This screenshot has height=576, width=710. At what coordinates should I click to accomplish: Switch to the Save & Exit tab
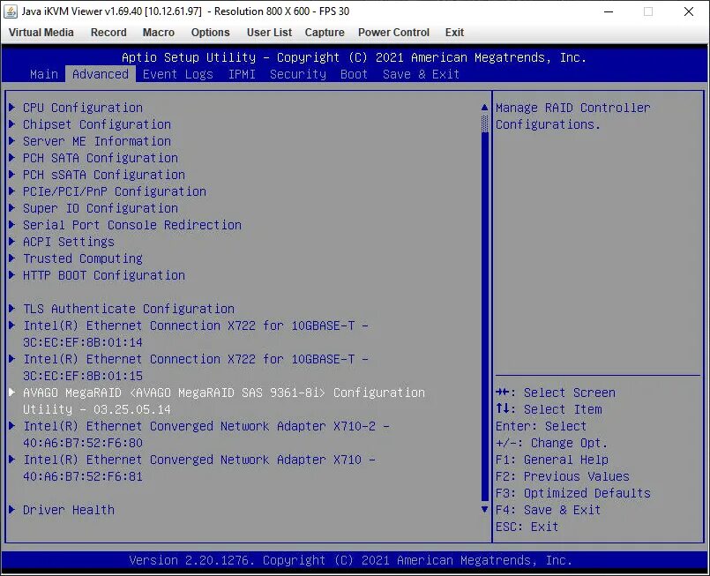coord(421,74)
